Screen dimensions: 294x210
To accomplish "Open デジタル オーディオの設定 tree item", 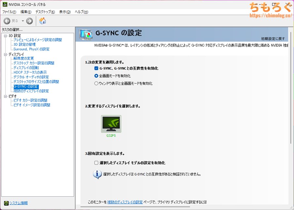I will tap(31, 77).
